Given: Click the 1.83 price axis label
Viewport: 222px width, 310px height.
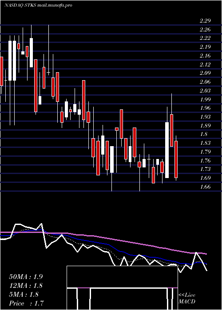Looking at the screenshot, I should pyautogui.click(x=205, y=143).
